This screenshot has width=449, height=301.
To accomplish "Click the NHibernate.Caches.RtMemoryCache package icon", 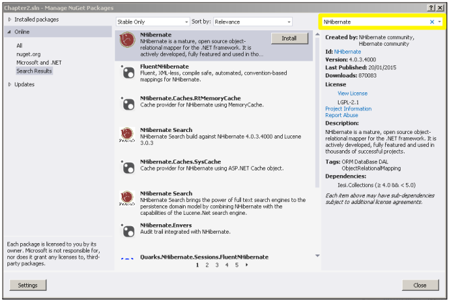I will pos(128,104).
